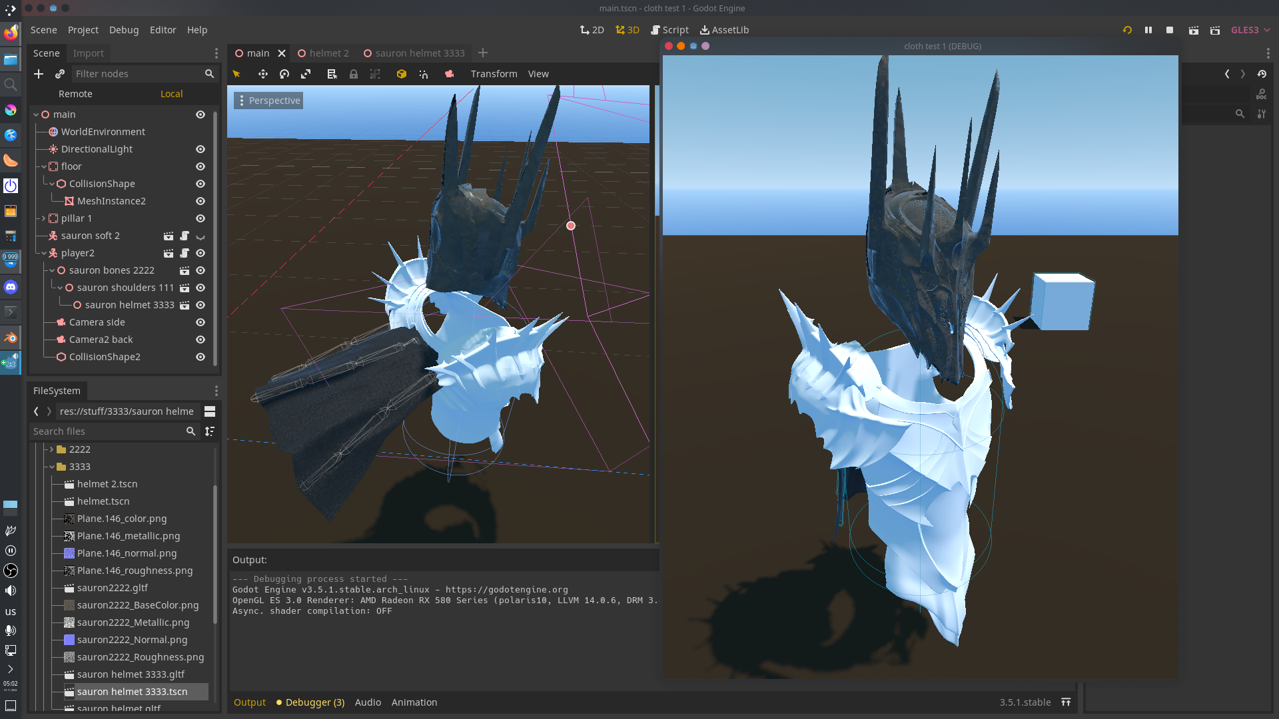
Task: Open the Inspector object history icon
Action: (x=1262, y=74)
